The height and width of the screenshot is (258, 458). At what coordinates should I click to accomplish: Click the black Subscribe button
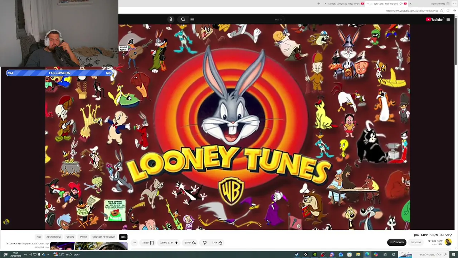(396, 242)
